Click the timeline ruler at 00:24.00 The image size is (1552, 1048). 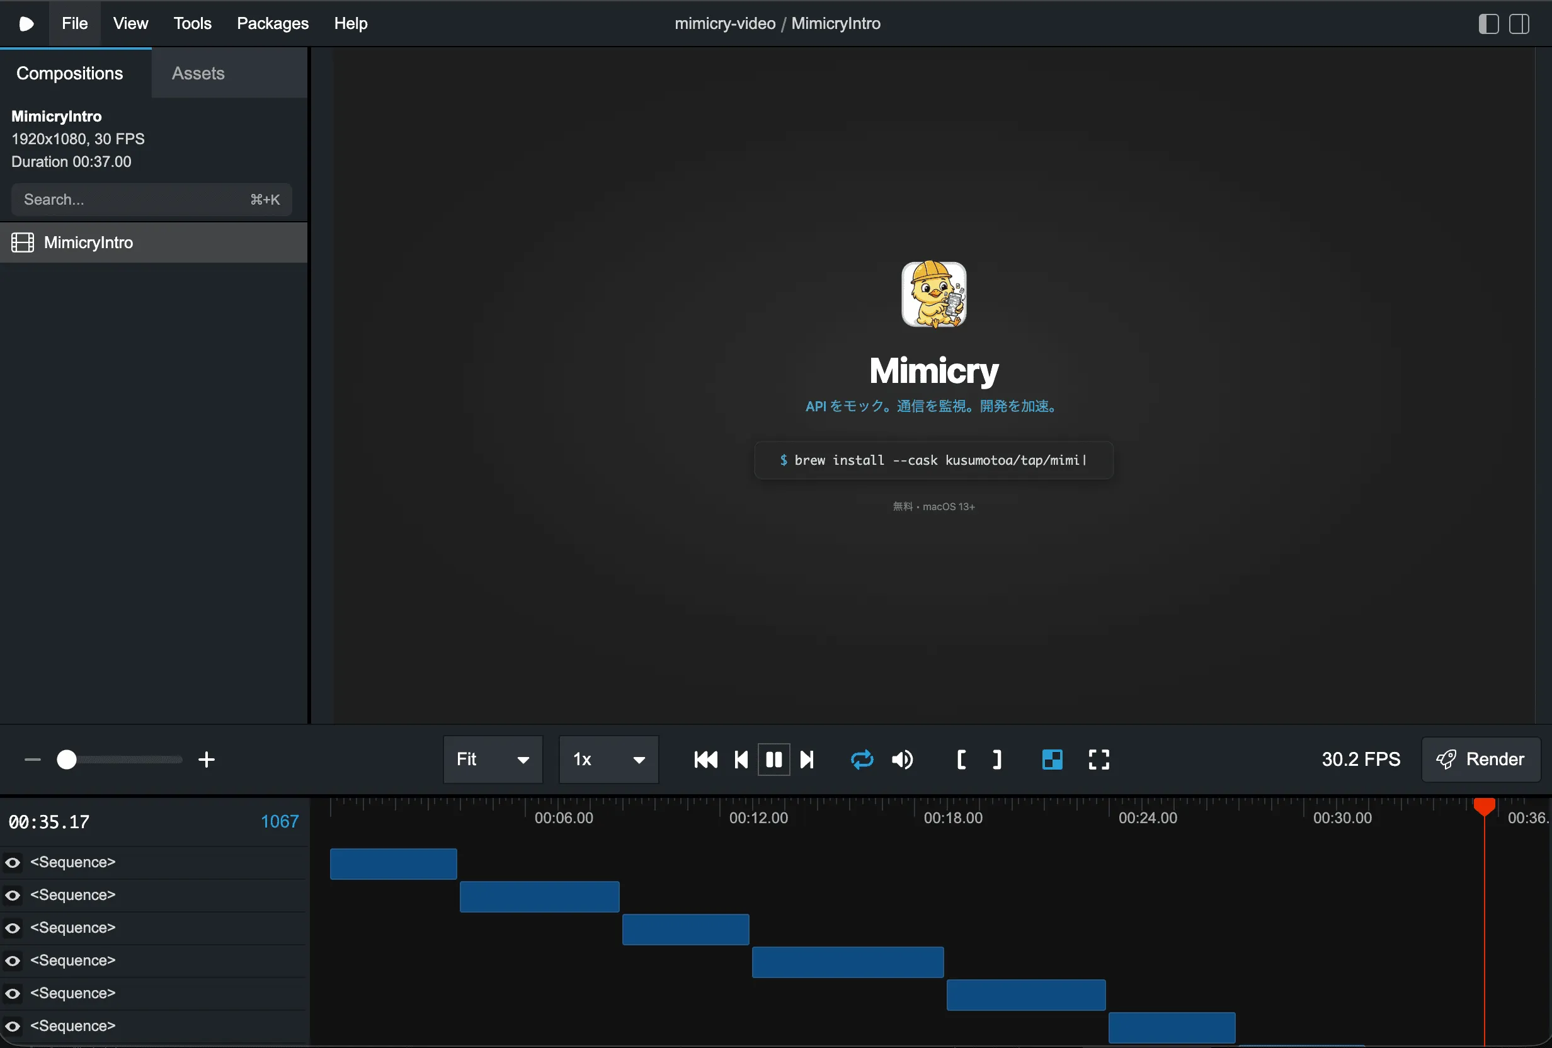(1147, 817)
